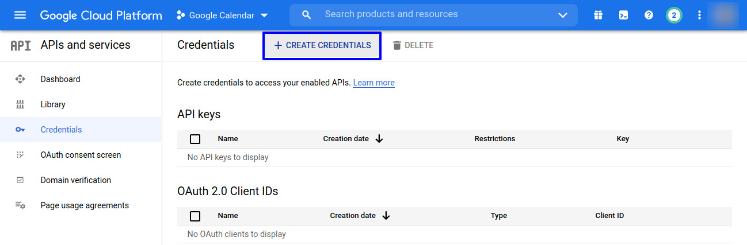Screen dimensions: 747x245
Task: Click the trash bin icon beside Delete
Action: point(397,45)
